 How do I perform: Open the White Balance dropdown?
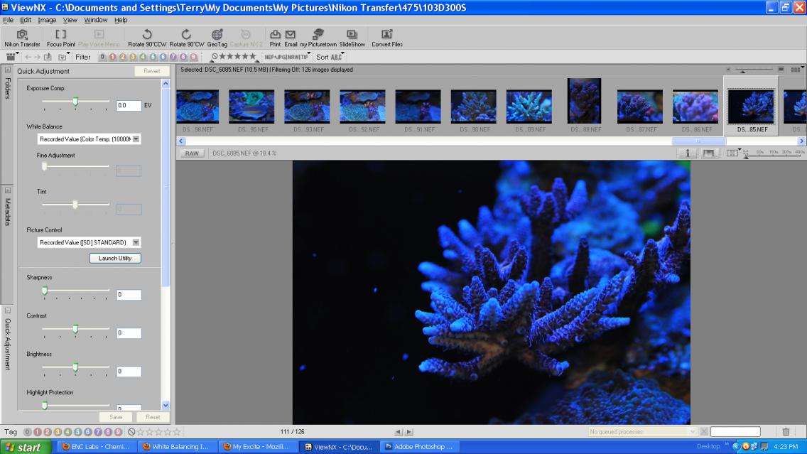(89, 139)
